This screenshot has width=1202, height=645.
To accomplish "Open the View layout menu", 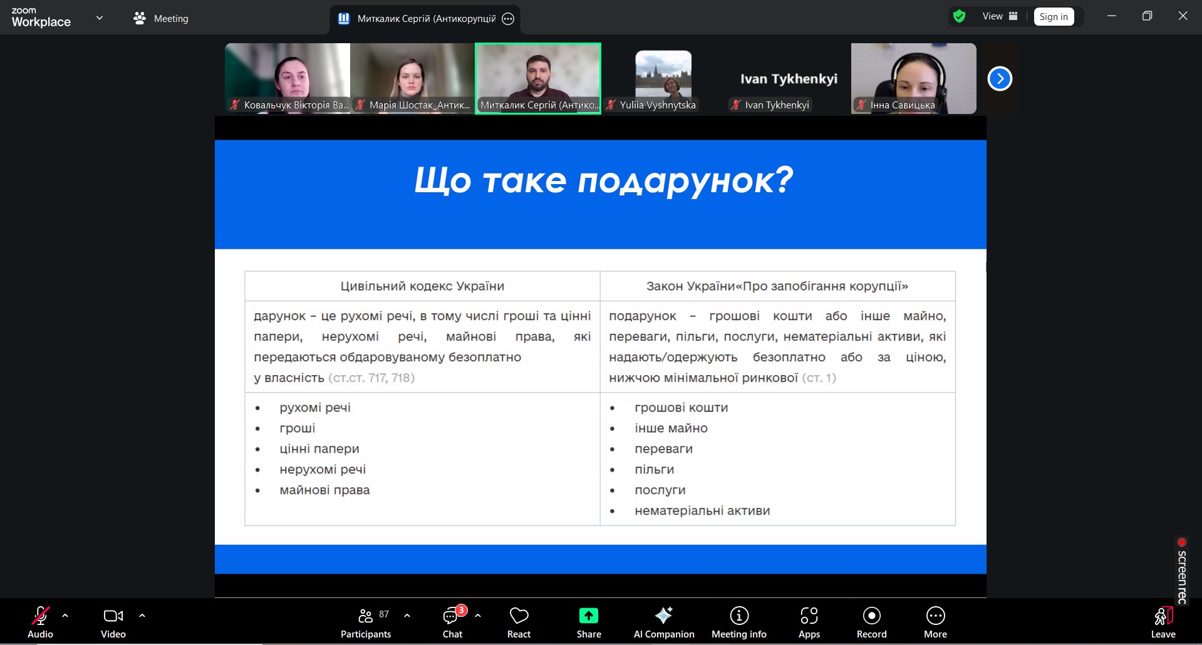I will click(x=999, y=16).
